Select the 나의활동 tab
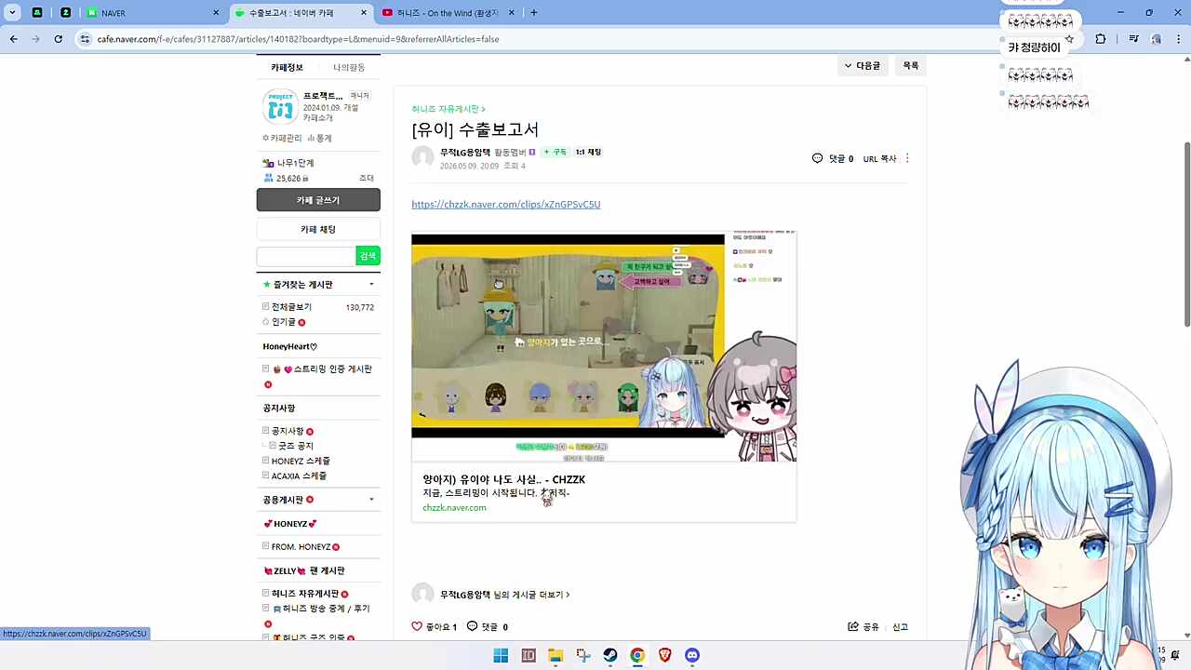Image resolution: width=1191 pixels, height=670 pixels. click(x=349, y=67)
